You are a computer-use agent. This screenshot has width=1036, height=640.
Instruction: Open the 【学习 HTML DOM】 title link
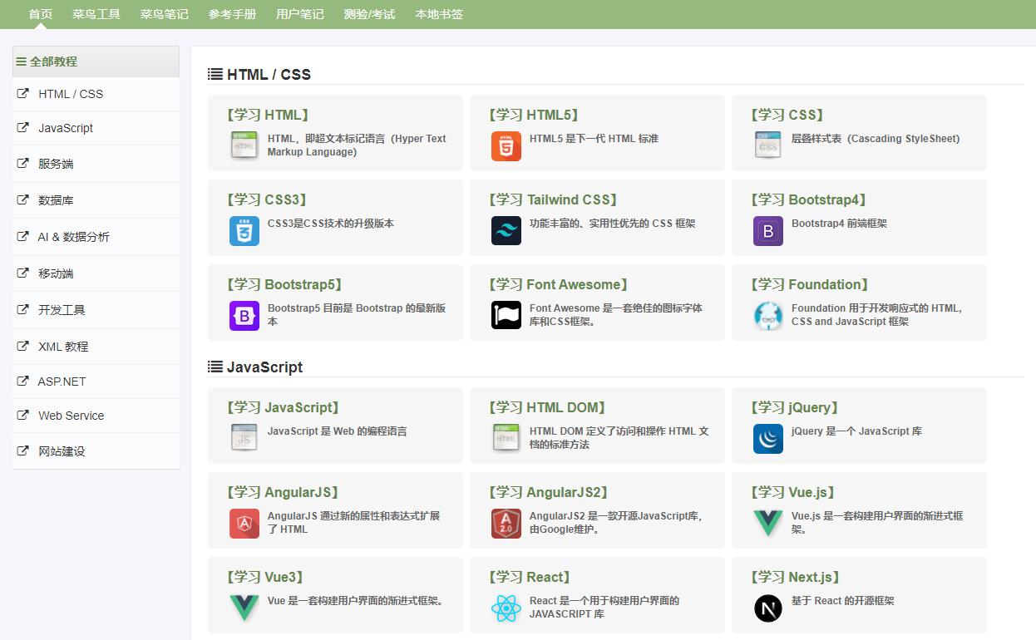[547, 407]
